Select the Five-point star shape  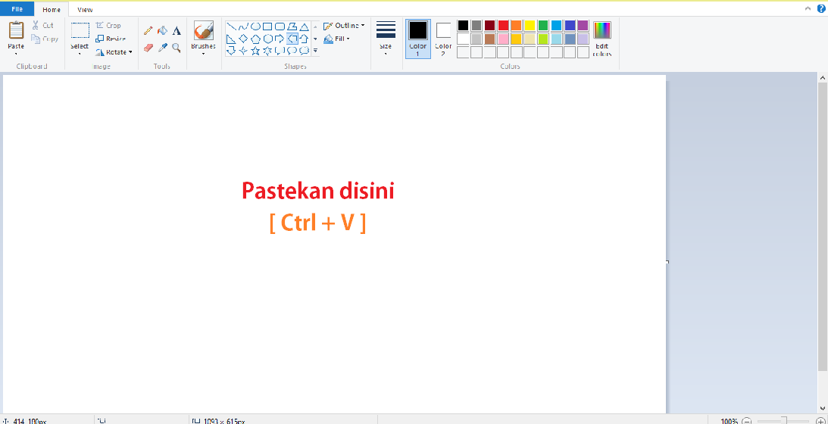255,51
